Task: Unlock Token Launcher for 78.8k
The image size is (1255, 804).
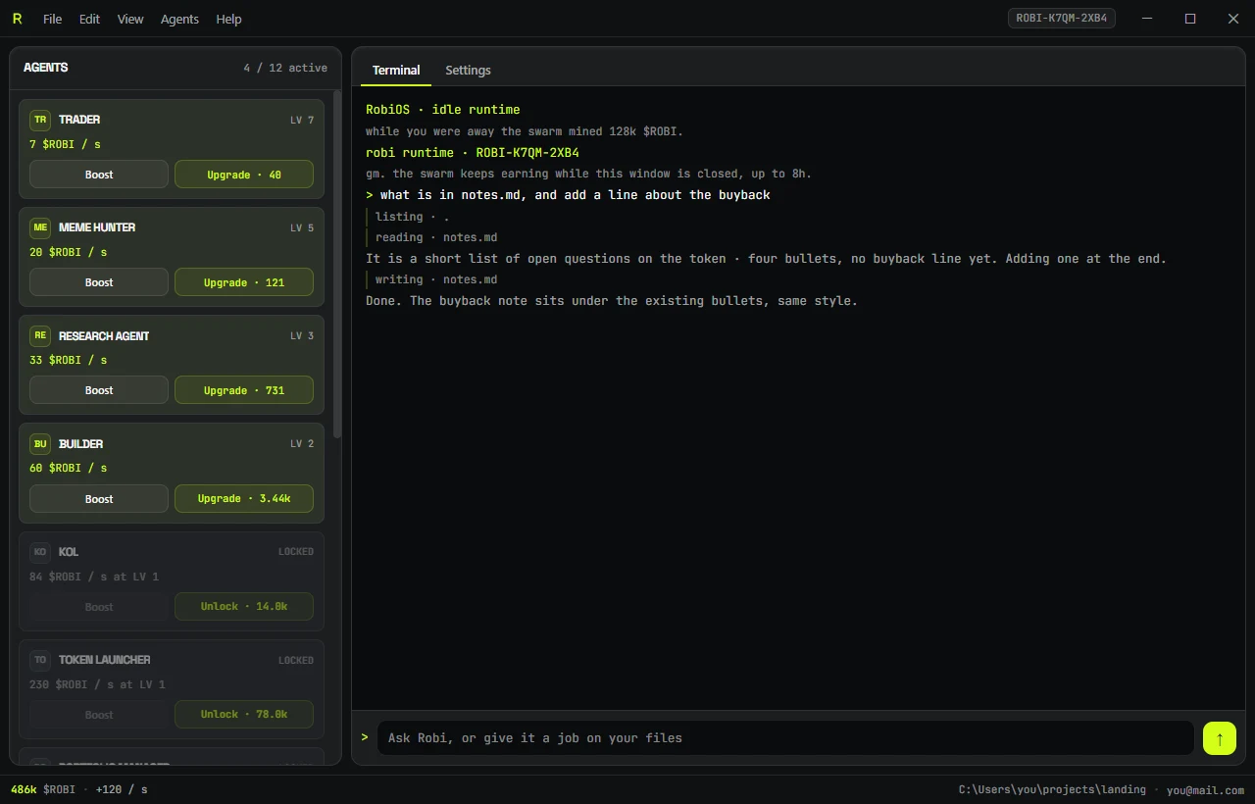Action: coord(244,714)
